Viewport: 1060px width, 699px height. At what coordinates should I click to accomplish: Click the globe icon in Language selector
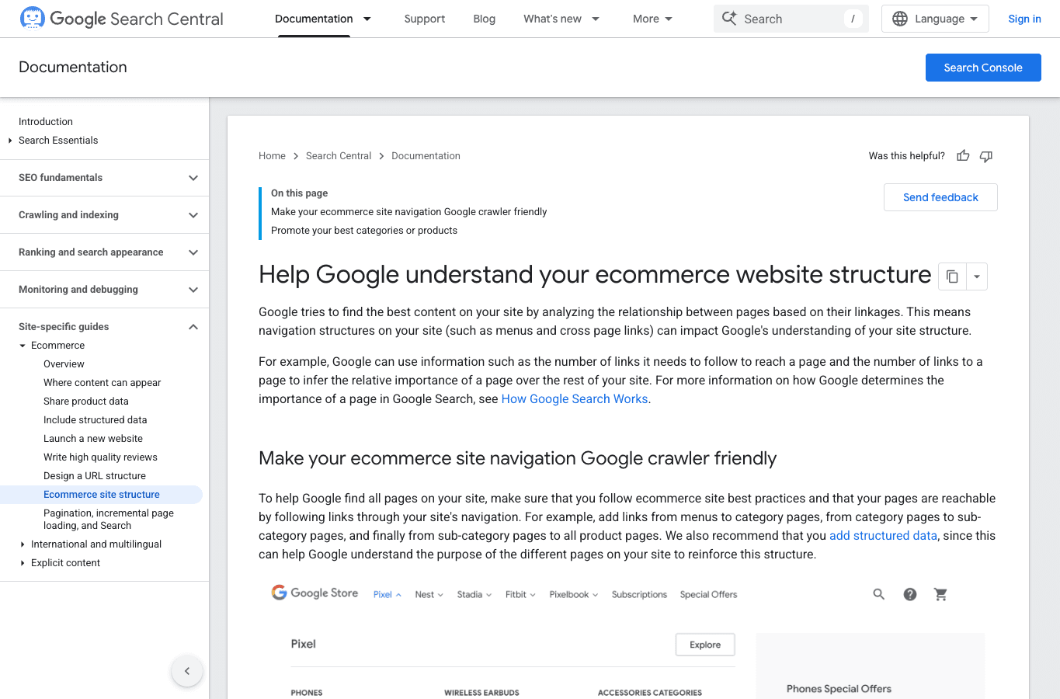pyautogui.click(x=900, y=19)
